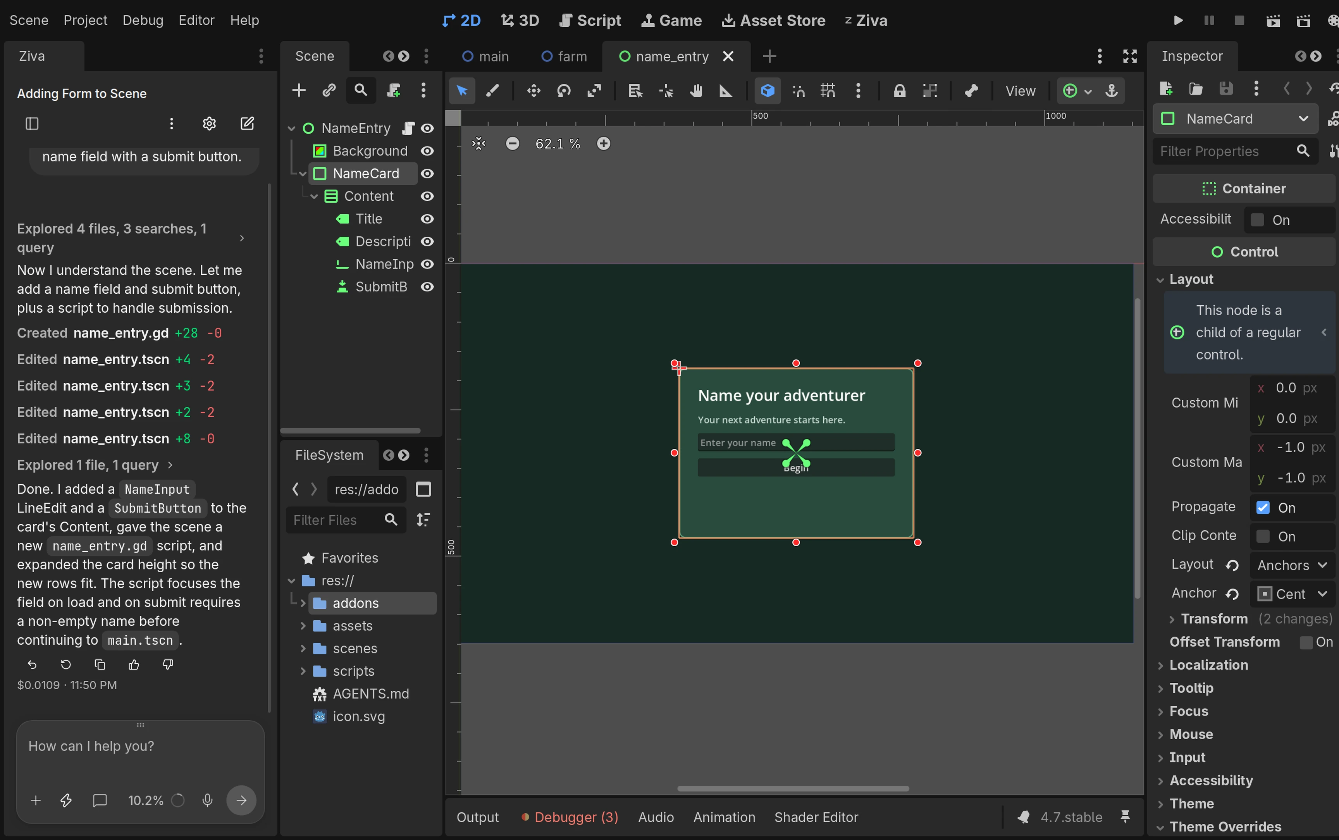
Task: Uncheck Propagate On checkbox
Action: pos(1263,508)
